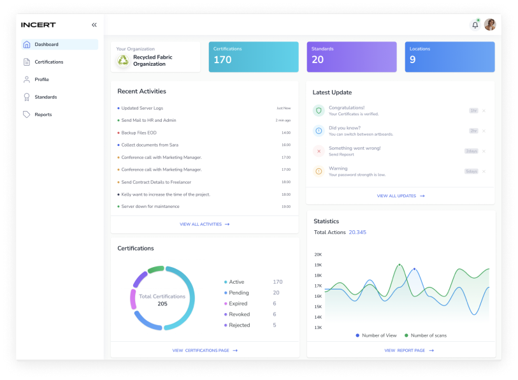518x380 pixels.
Task: Click View All Updates link
Action: pos(400,196)
